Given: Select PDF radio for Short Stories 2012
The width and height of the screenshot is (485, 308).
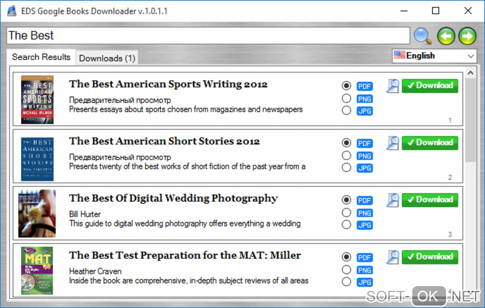Looking at the screenshot, I should click(x=347, y=143).
